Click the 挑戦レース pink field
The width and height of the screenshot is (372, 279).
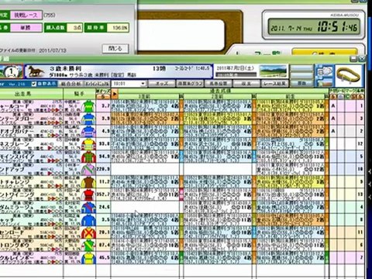(x=26, y=15)
